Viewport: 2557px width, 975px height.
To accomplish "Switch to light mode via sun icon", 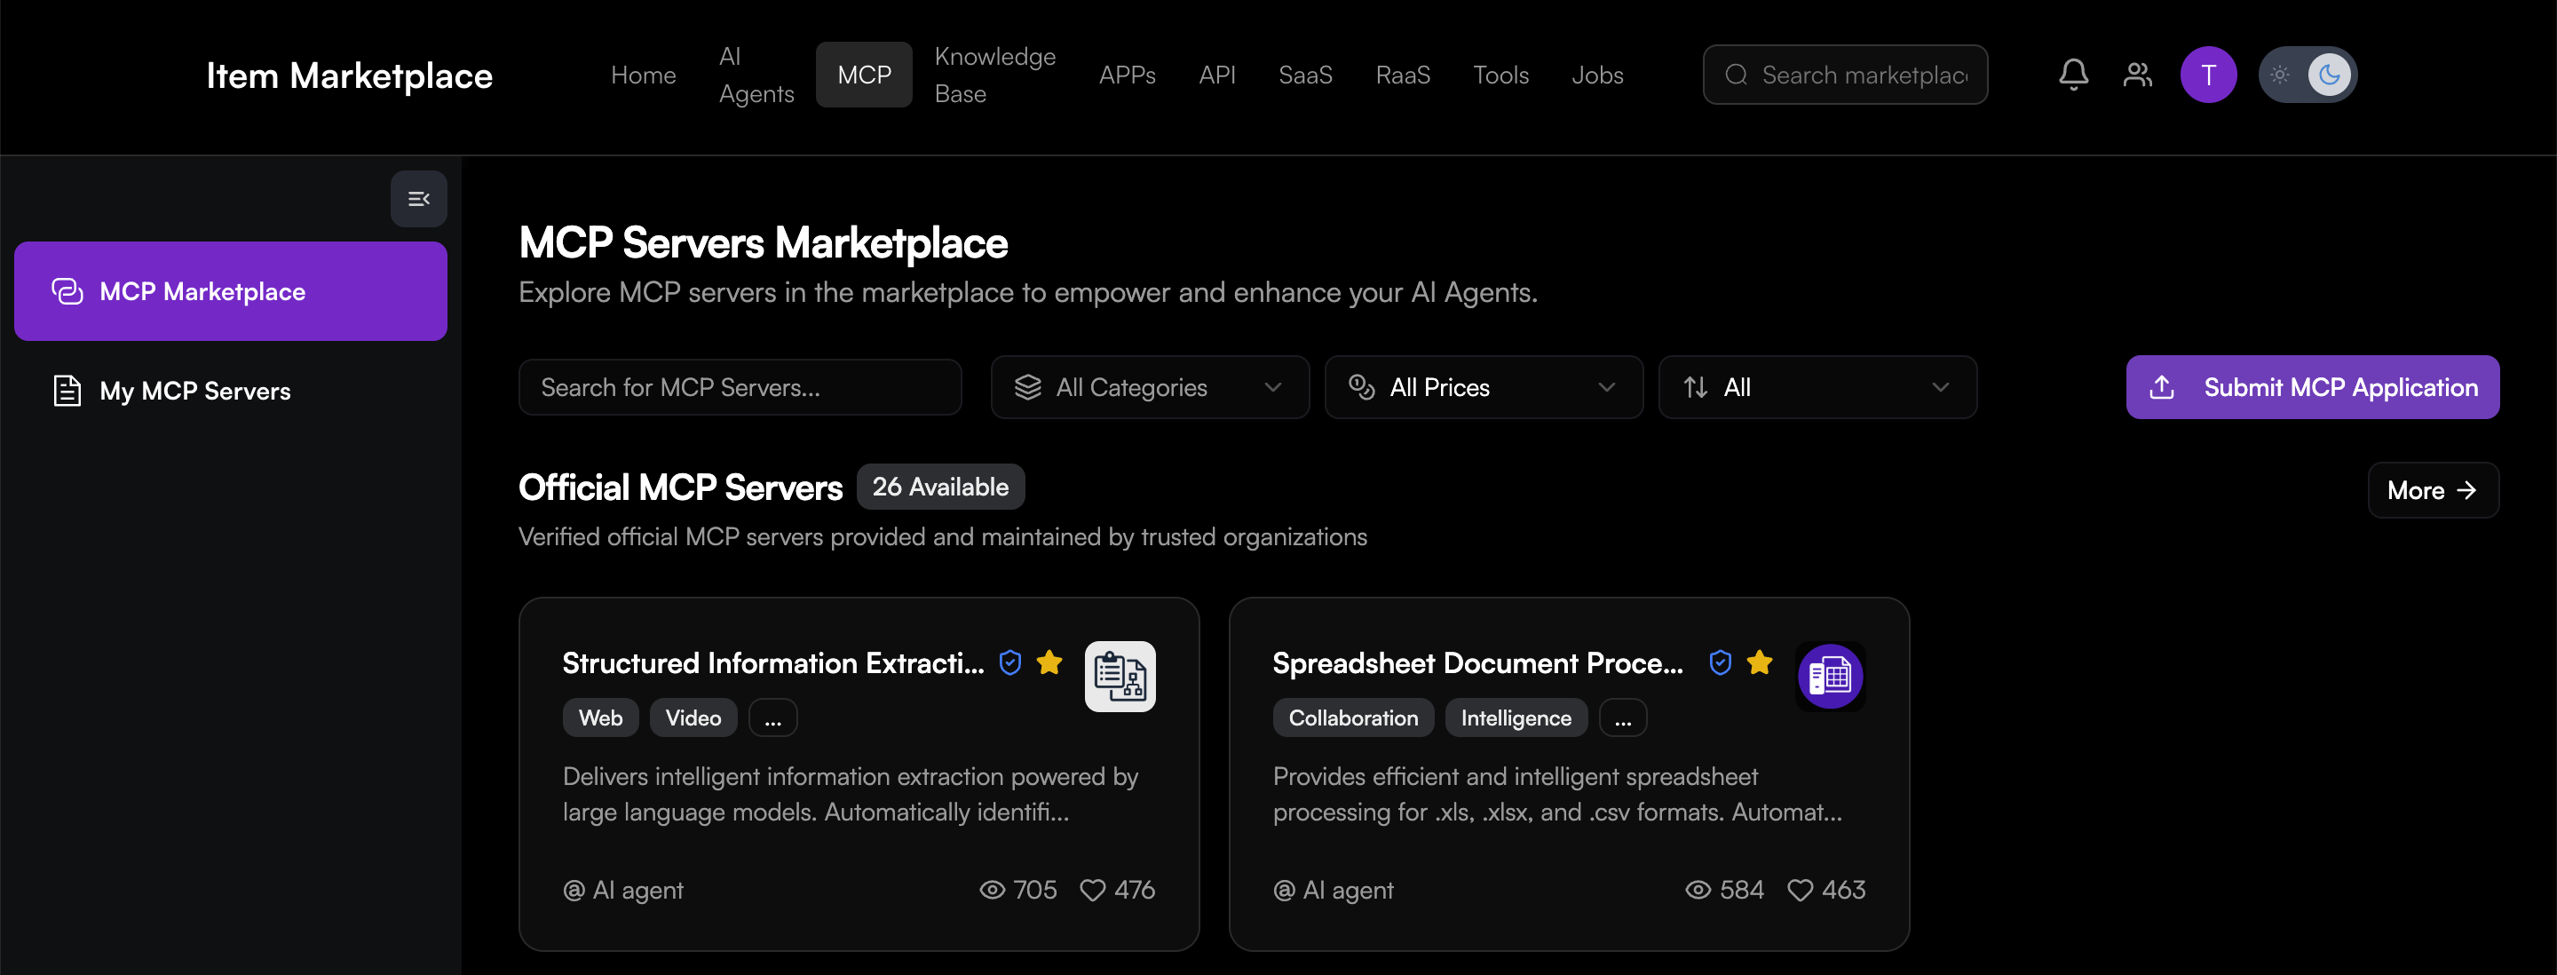I will pyautogui.click(x=2279, y=75).
